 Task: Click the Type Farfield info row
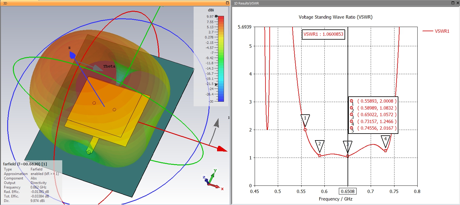point(23,169)
